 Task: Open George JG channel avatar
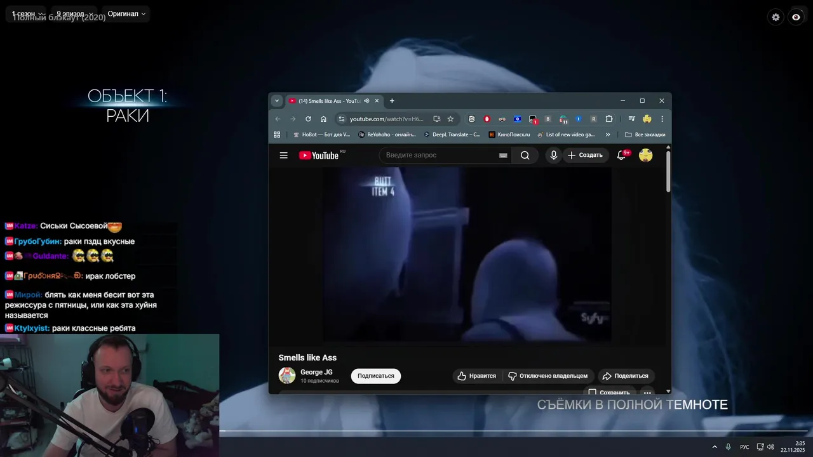[x=287, y=375]
